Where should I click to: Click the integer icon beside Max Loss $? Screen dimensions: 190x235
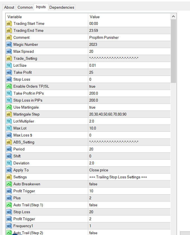pos(9,135)
